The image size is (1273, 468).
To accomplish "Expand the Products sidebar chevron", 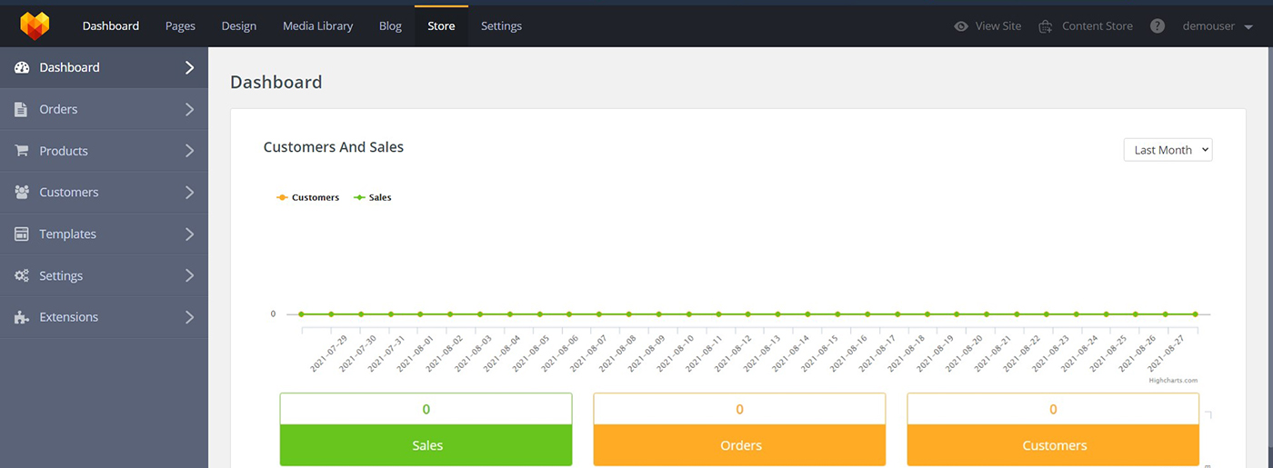I will pyautogui.click(x=189, y=151).
